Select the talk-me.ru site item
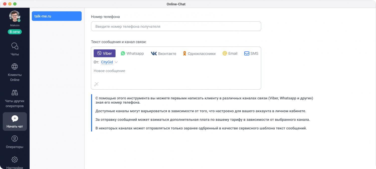 click(57, 16)
